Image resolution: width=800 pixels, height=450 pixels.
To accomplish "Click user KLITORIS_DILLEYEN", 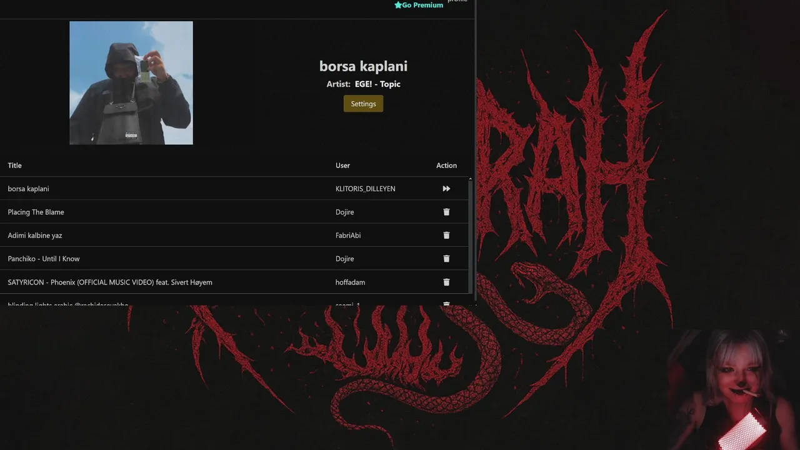I will tap(366, 189).
